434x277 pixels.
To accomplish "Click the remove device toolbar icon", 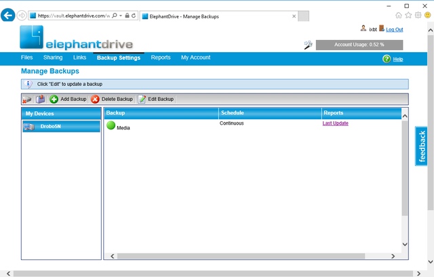I will (27, 100).
